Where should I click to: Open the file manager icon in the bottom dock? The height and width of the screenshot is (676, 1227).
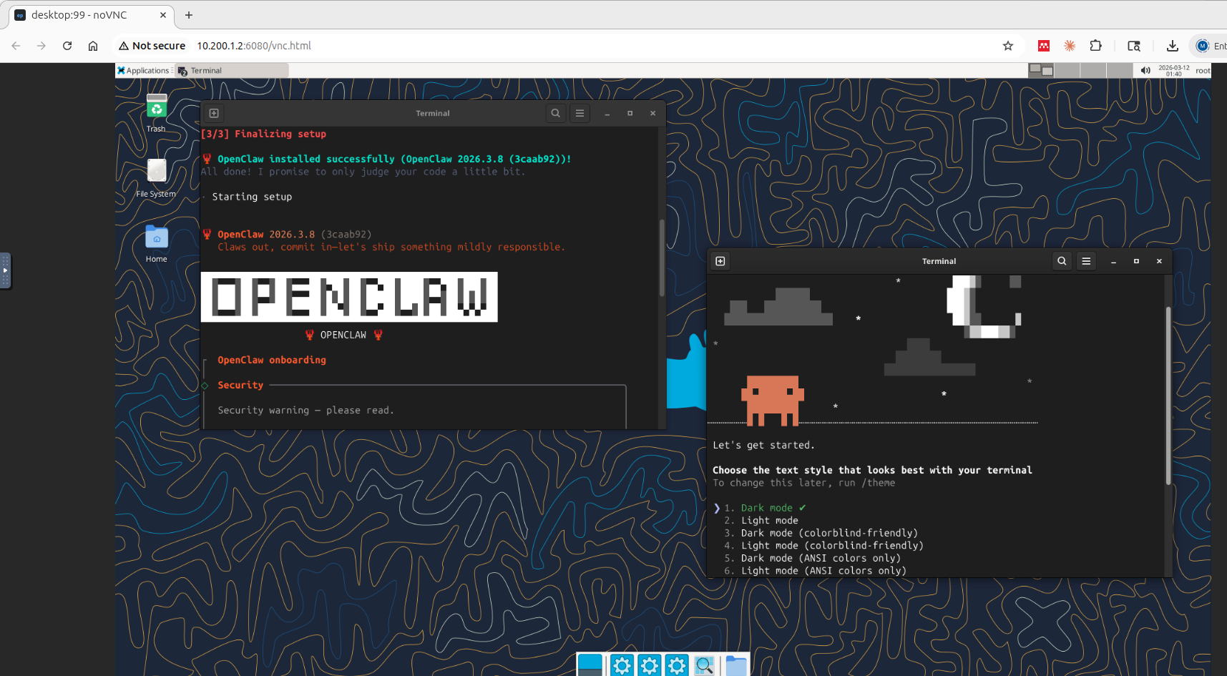pos(736,665)
